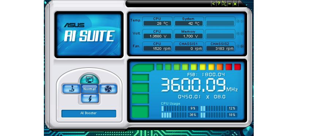The image size is (310, 136).
Task: Click the CHASSIS2 fan 3183 rpm readout
Action: (220, 48)
